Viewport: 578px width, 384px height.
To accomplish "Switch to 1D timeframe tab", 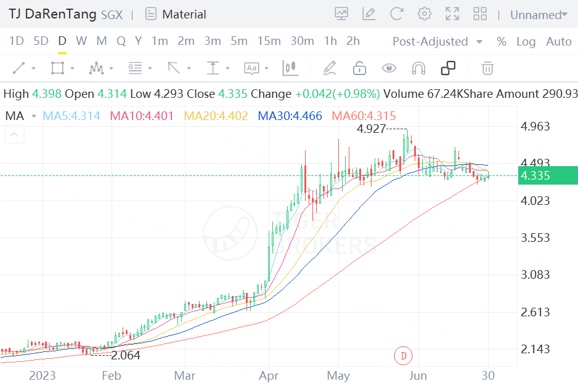I will [x=16, y=41].
